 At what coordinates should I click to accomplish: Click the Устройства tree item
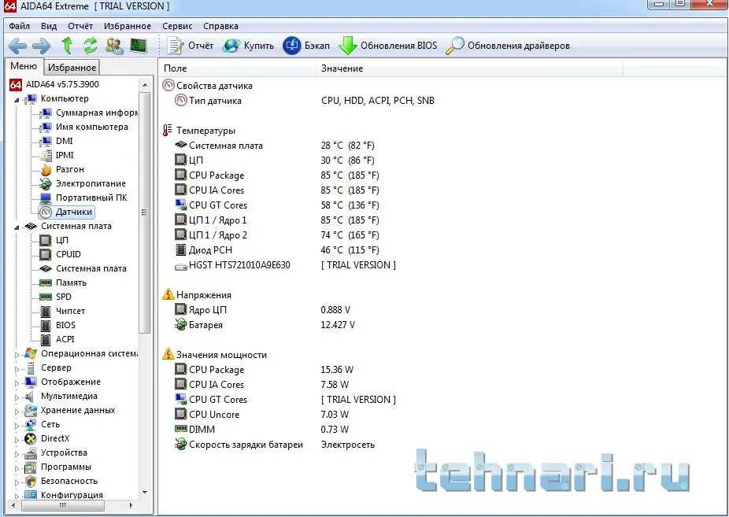55,452
